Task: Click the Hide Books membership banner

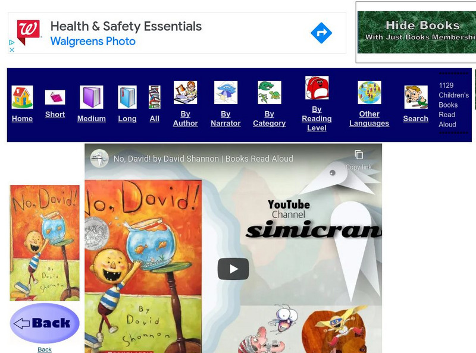Action: point(416,32)
